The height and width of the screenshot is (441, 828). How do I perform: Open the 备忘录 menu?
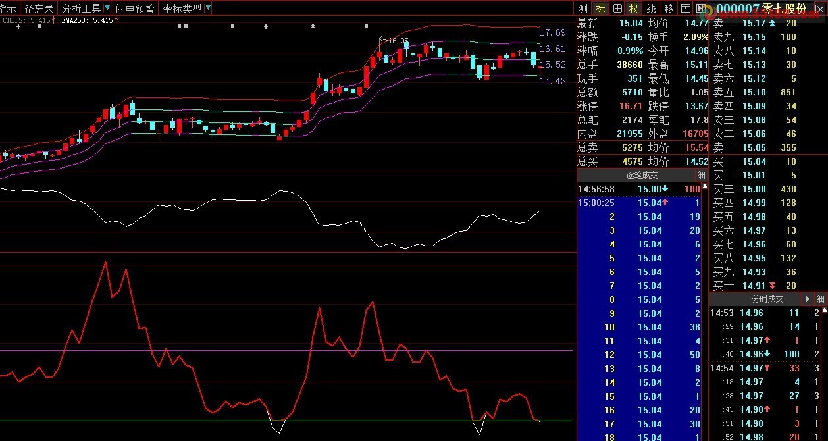point(39,9)
